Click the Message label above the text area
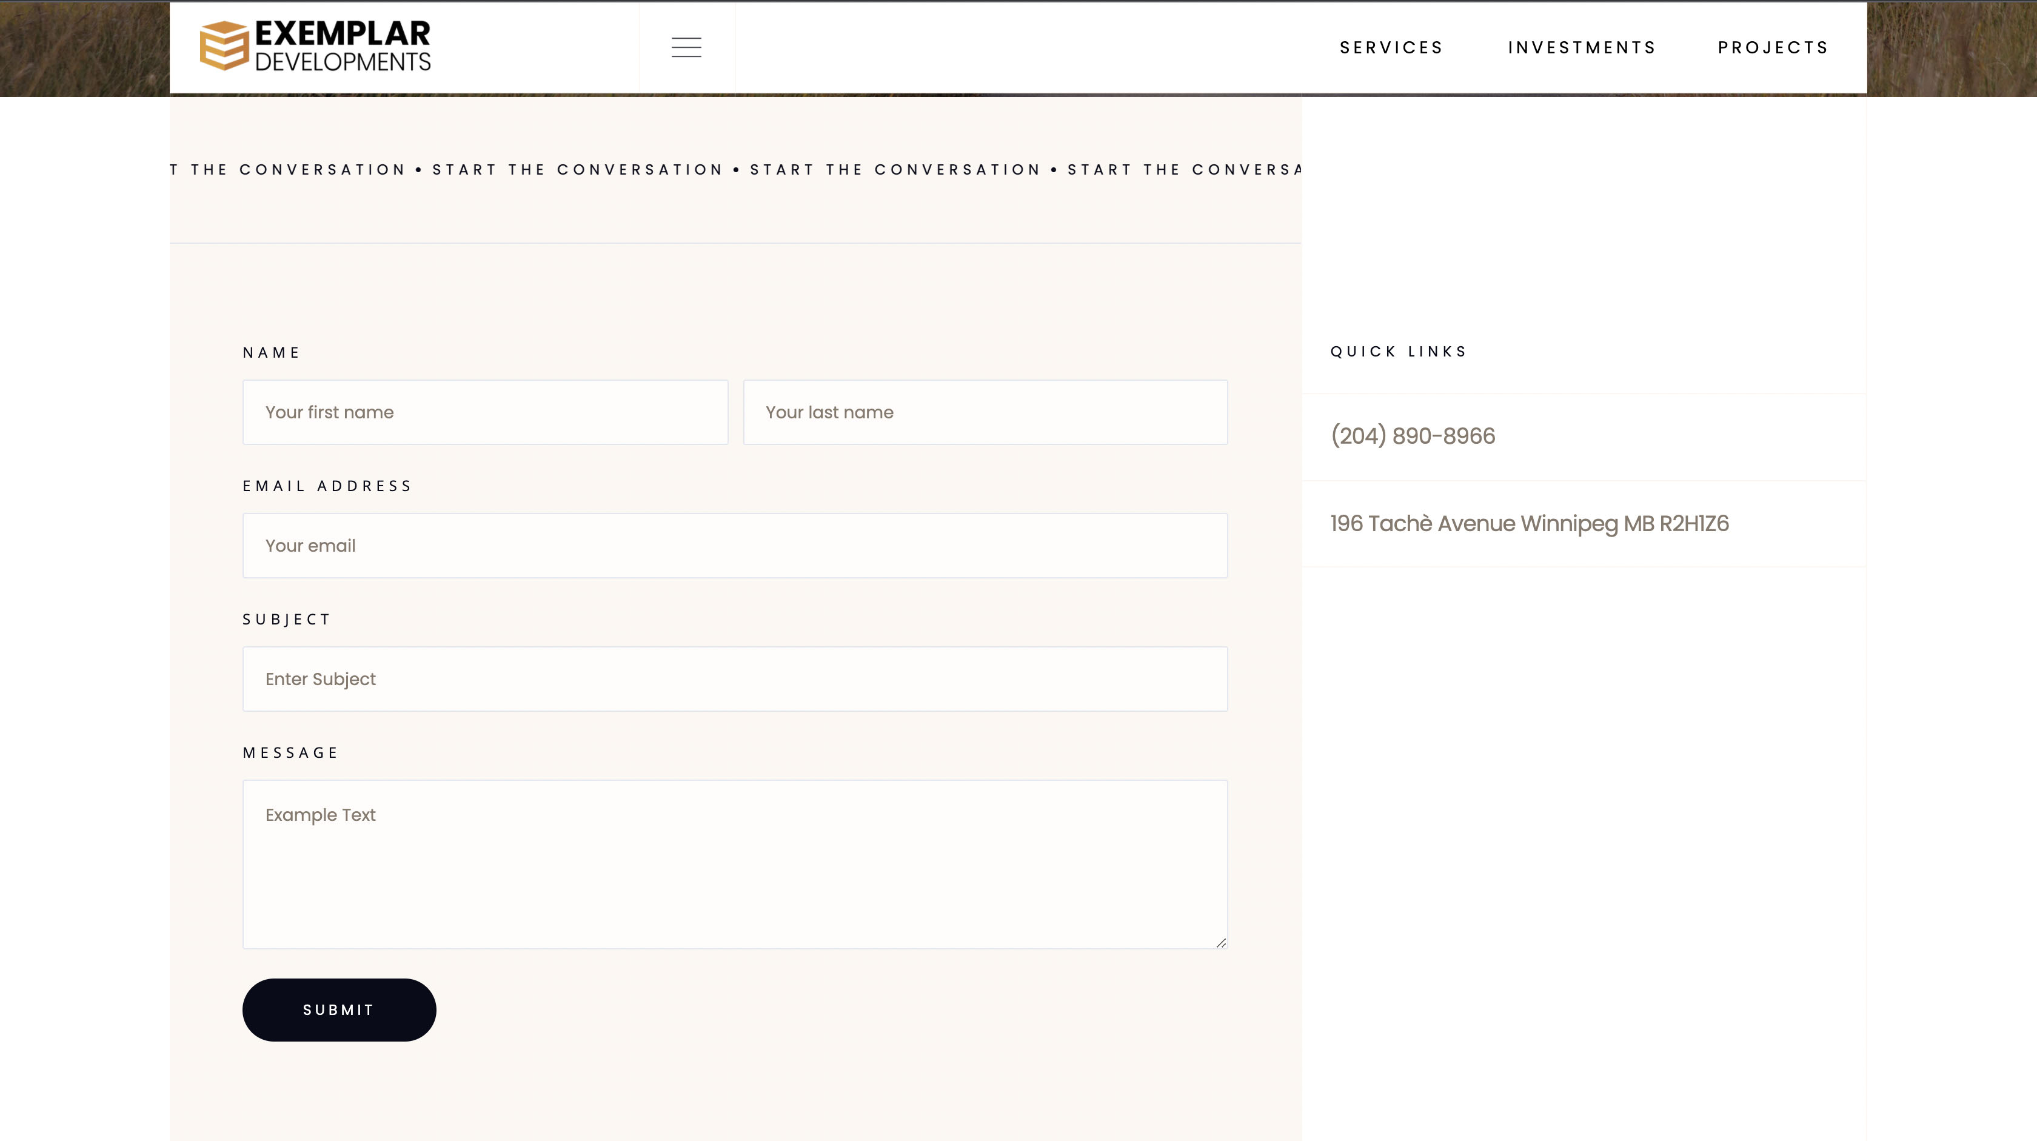Viewport: 2037px width, 1141px height. click(x=290, y=753)
